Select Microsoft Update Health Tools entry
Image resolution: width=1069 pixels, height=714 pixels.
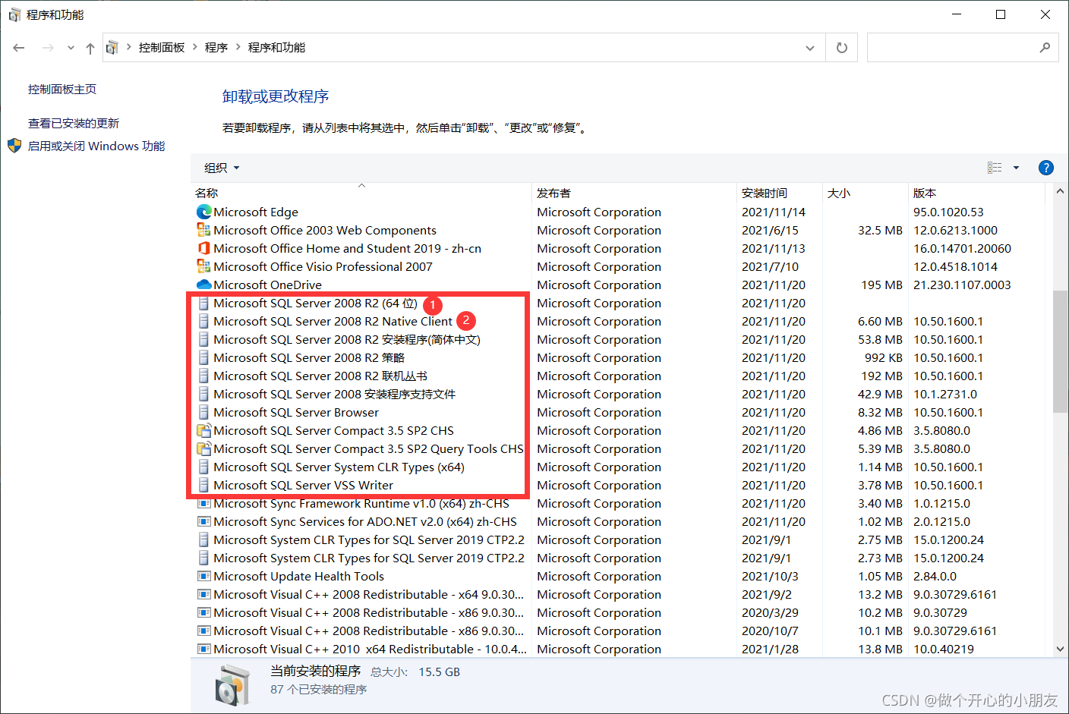[298, 576]
